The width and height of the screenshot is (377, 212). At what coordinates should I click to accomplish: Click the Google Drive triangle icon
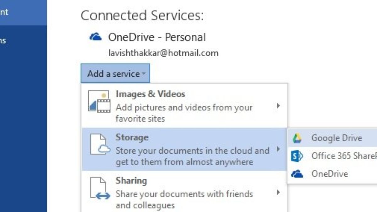pos(297,138)
